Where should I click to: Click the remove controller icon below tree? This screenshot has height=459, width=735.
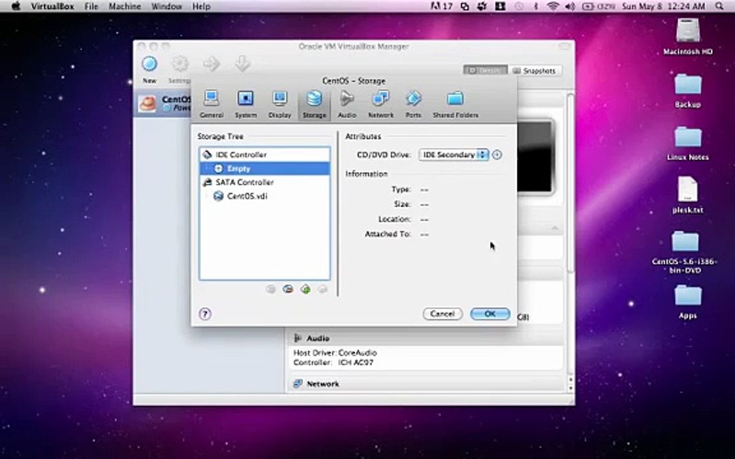pos(288,289)
